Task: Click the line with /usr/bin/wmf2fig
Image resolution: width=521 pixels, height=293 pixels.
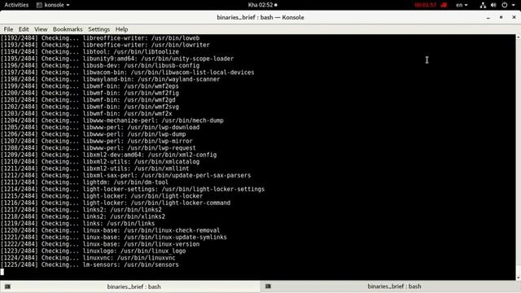Action: coord(90,93)
